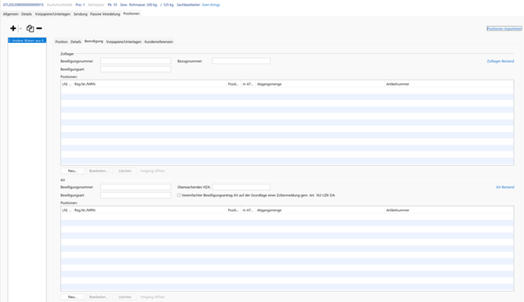Screen dimensions: 524x302
Task: Add a new position with plus icon
Action: tap(13, 28)
